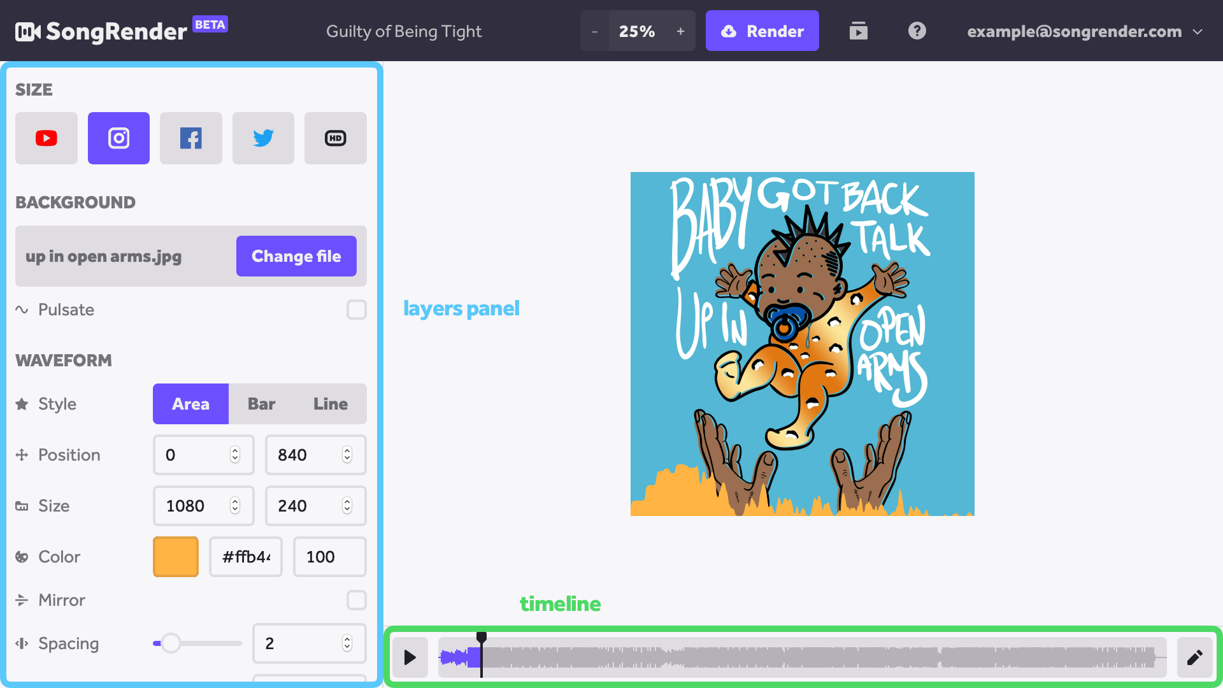The width and height of the screenshot is (1223, 688).
Task: Choose the Twitter size preset
Action: 263,138
